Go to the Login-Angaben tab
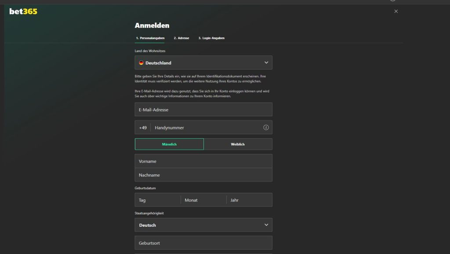Image resolution: width=450 pixels, height=254 pixels. click(x=211, y=38)
